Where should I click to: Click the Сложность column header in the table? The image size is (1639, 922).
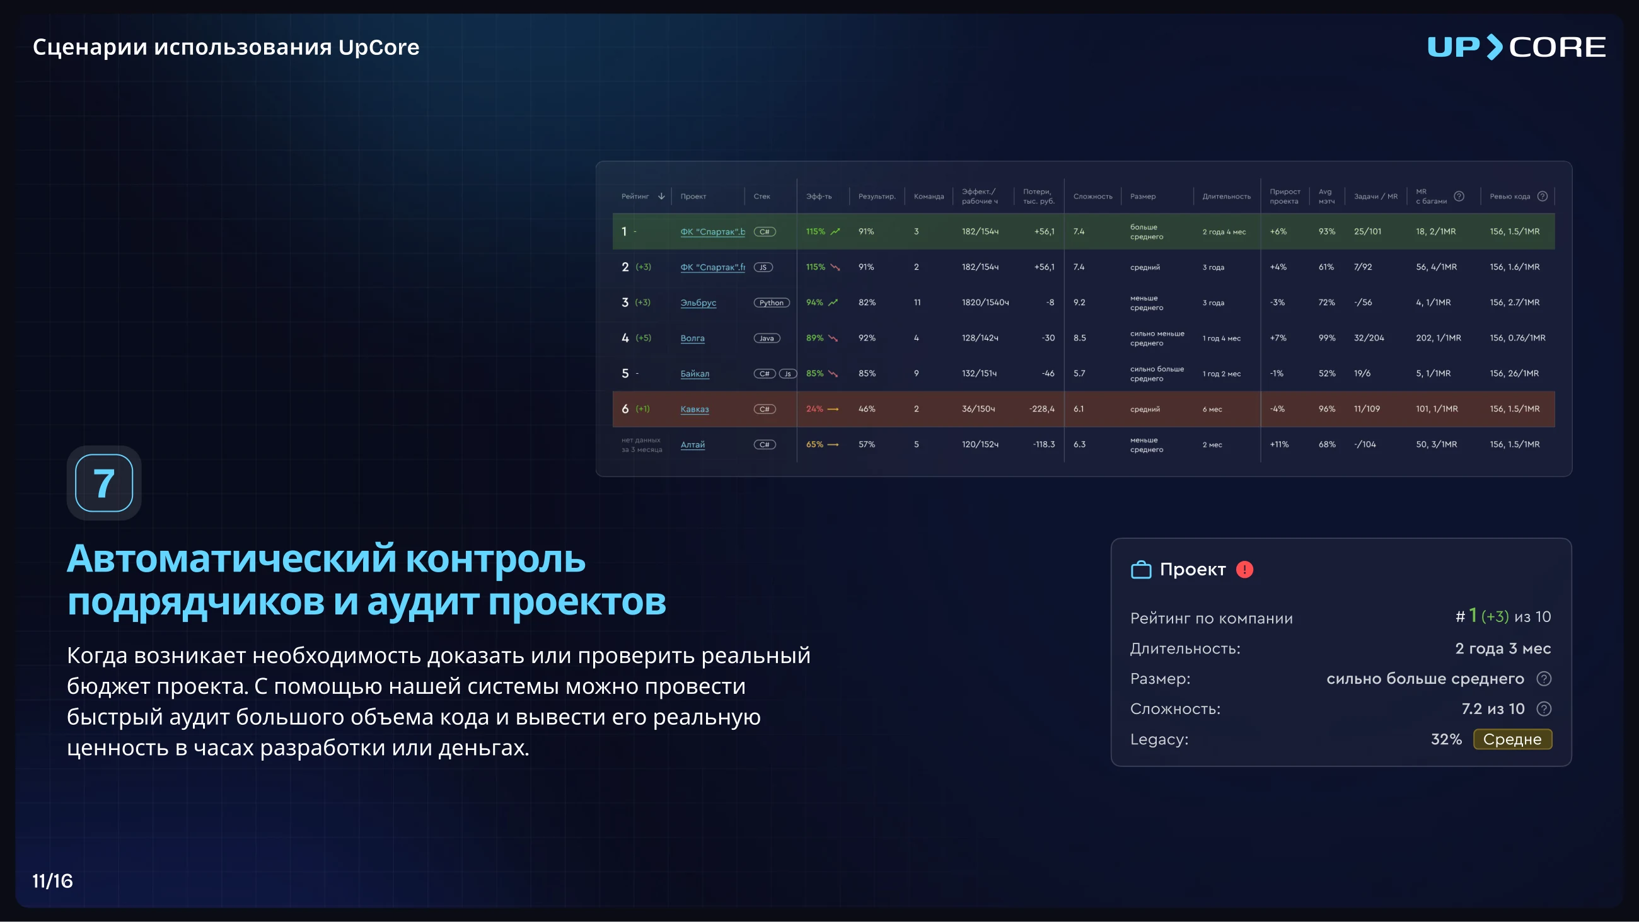click(x=1092, y=197)
